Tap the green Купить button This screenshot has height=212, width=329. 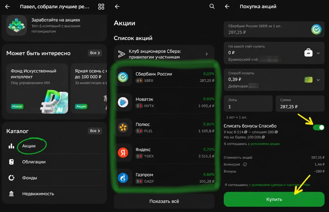click(274, 199)
